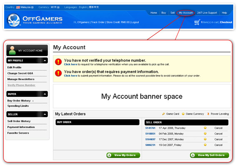Screen dimensions: 237x167
Task: Open sell order 5141761
Action: pyautogui.click(x=150, y=128)
